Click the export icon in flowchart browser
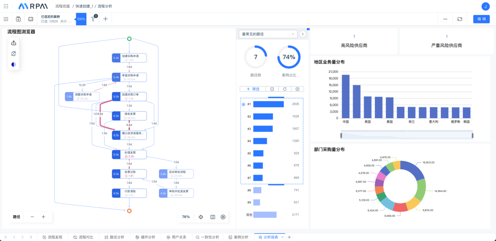 (x=14, y=43)
